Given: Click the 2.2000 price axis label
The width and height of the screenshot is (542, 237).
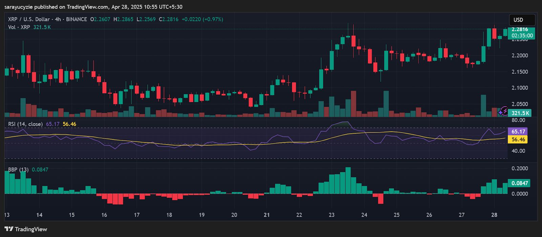Looking at the screenshot, I should (520, 55).
